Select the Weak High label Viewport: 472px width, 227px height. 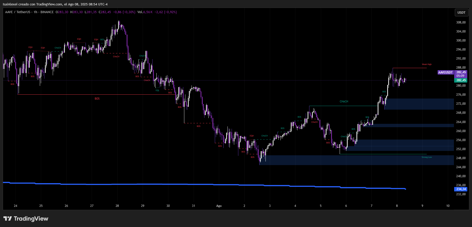pos(427,64)
